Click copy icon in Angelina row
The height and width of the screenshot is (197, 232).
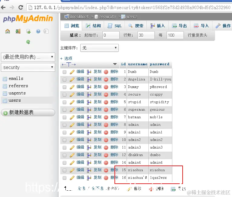(89, 80)
